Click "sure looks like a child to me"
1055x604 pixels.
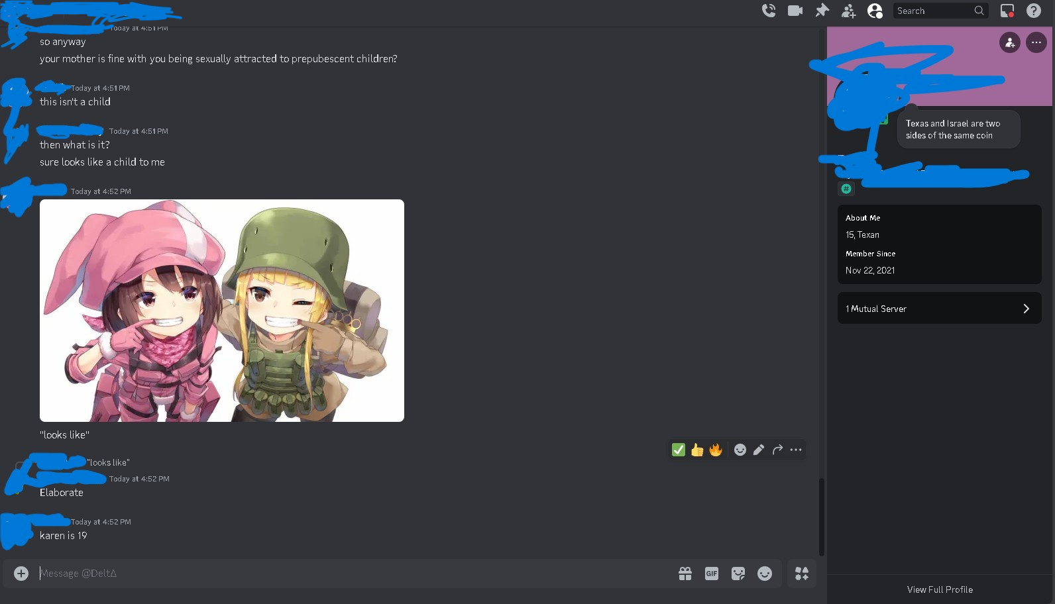[x=102, y=162]
